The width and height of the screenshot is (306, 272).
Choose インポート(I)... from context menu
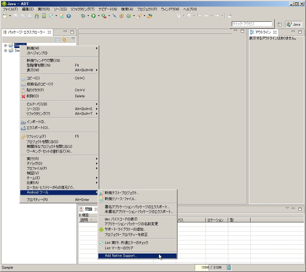point(59,122)
